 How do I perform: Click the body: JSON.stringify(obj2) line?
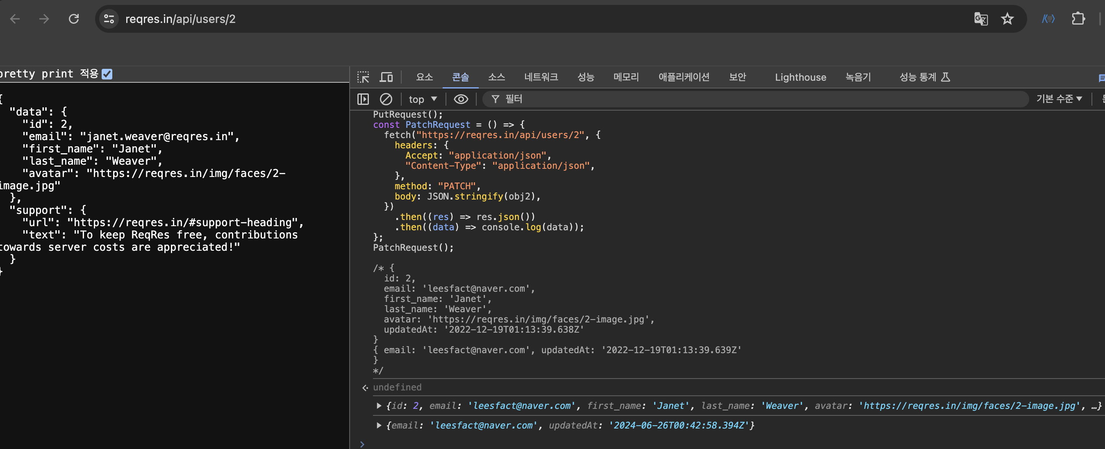coord(468,196)
